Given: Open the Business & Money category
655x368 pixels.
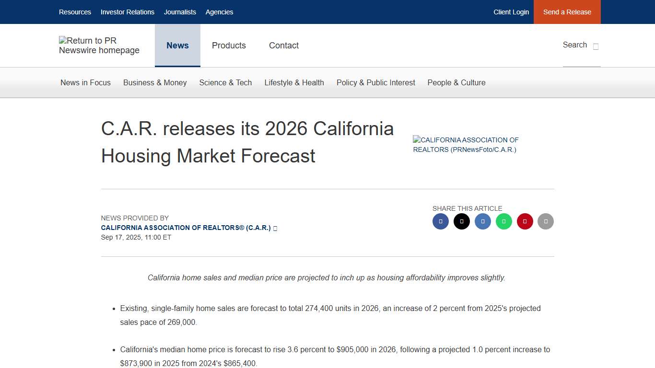Looking at the screenshot, I should (x=154, y=82).
